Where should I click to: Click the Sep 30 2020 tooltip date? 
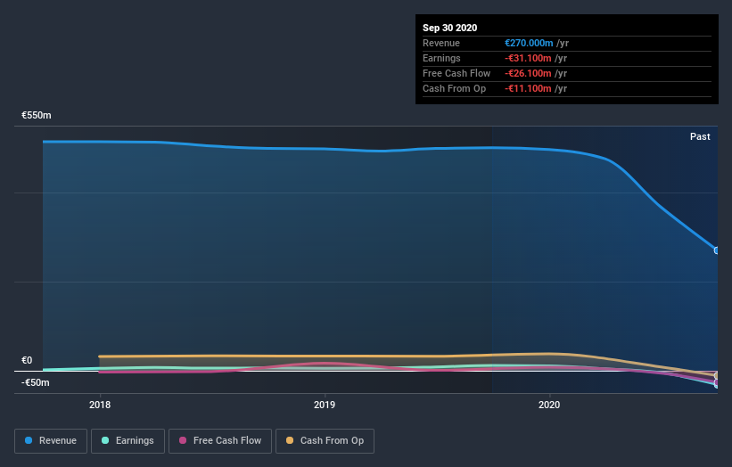pyautogui.click(x=449, y=28)
